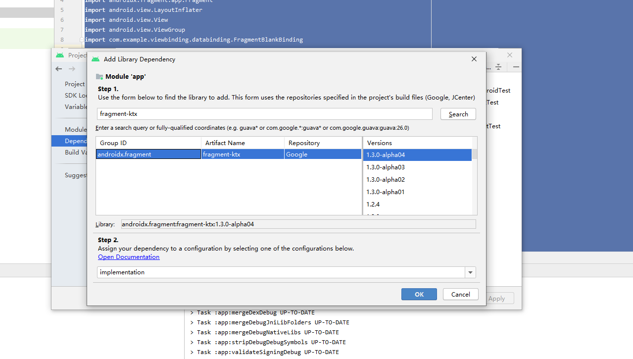Viewport: 633px width, 359px height.
Task: Click the collapse-all icon in Project Structure panel
Action: coord(498,67)
